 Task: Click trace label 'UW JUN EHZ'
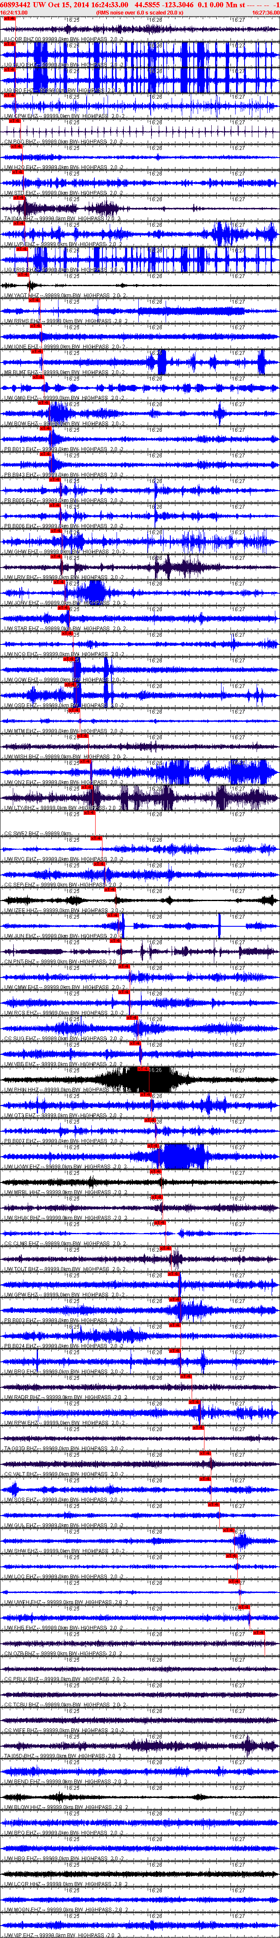(x=20, y=936)
